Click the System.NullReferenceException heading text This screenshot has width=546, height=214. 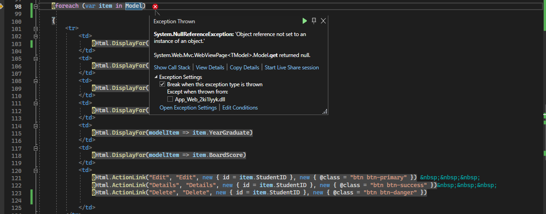pos(194,34)
